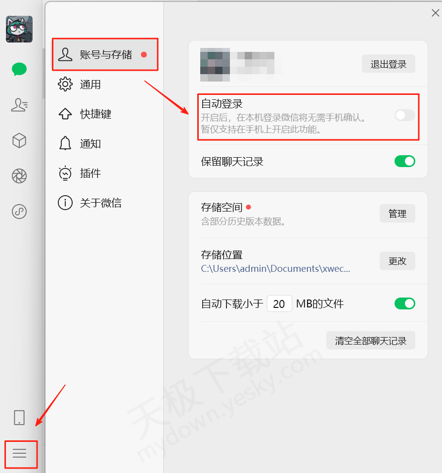Open the storage path C:\Users\admin link
Image resolution: width=442 pixels, height=473 pixels.
[x=275, y=268]
